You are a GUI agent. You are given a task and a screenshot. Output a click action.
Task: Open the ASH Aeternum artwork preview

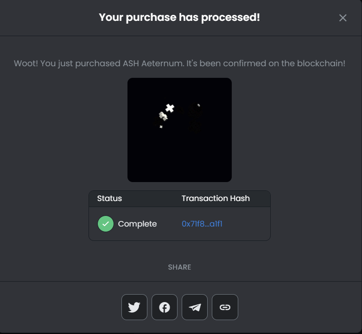180,130
